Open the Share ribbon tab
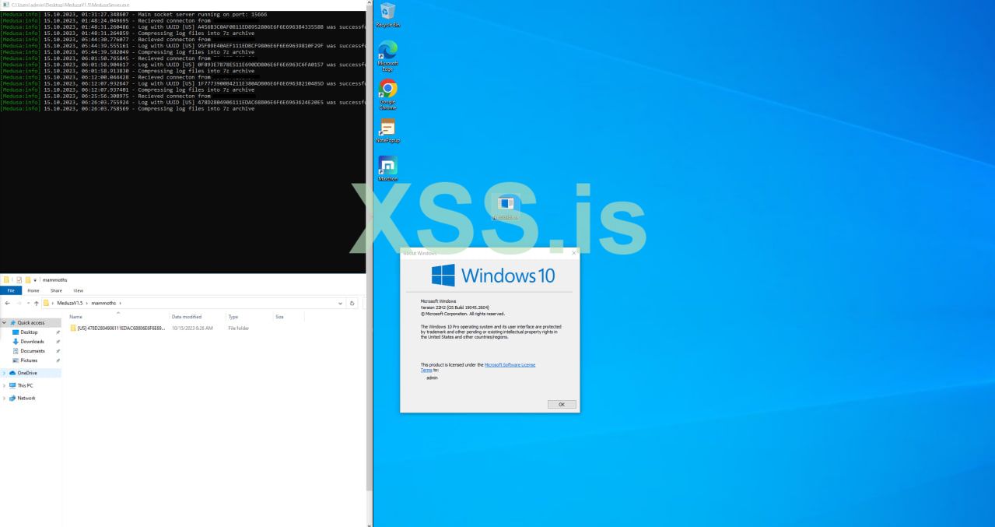995x527 pixels. point(55,290)
